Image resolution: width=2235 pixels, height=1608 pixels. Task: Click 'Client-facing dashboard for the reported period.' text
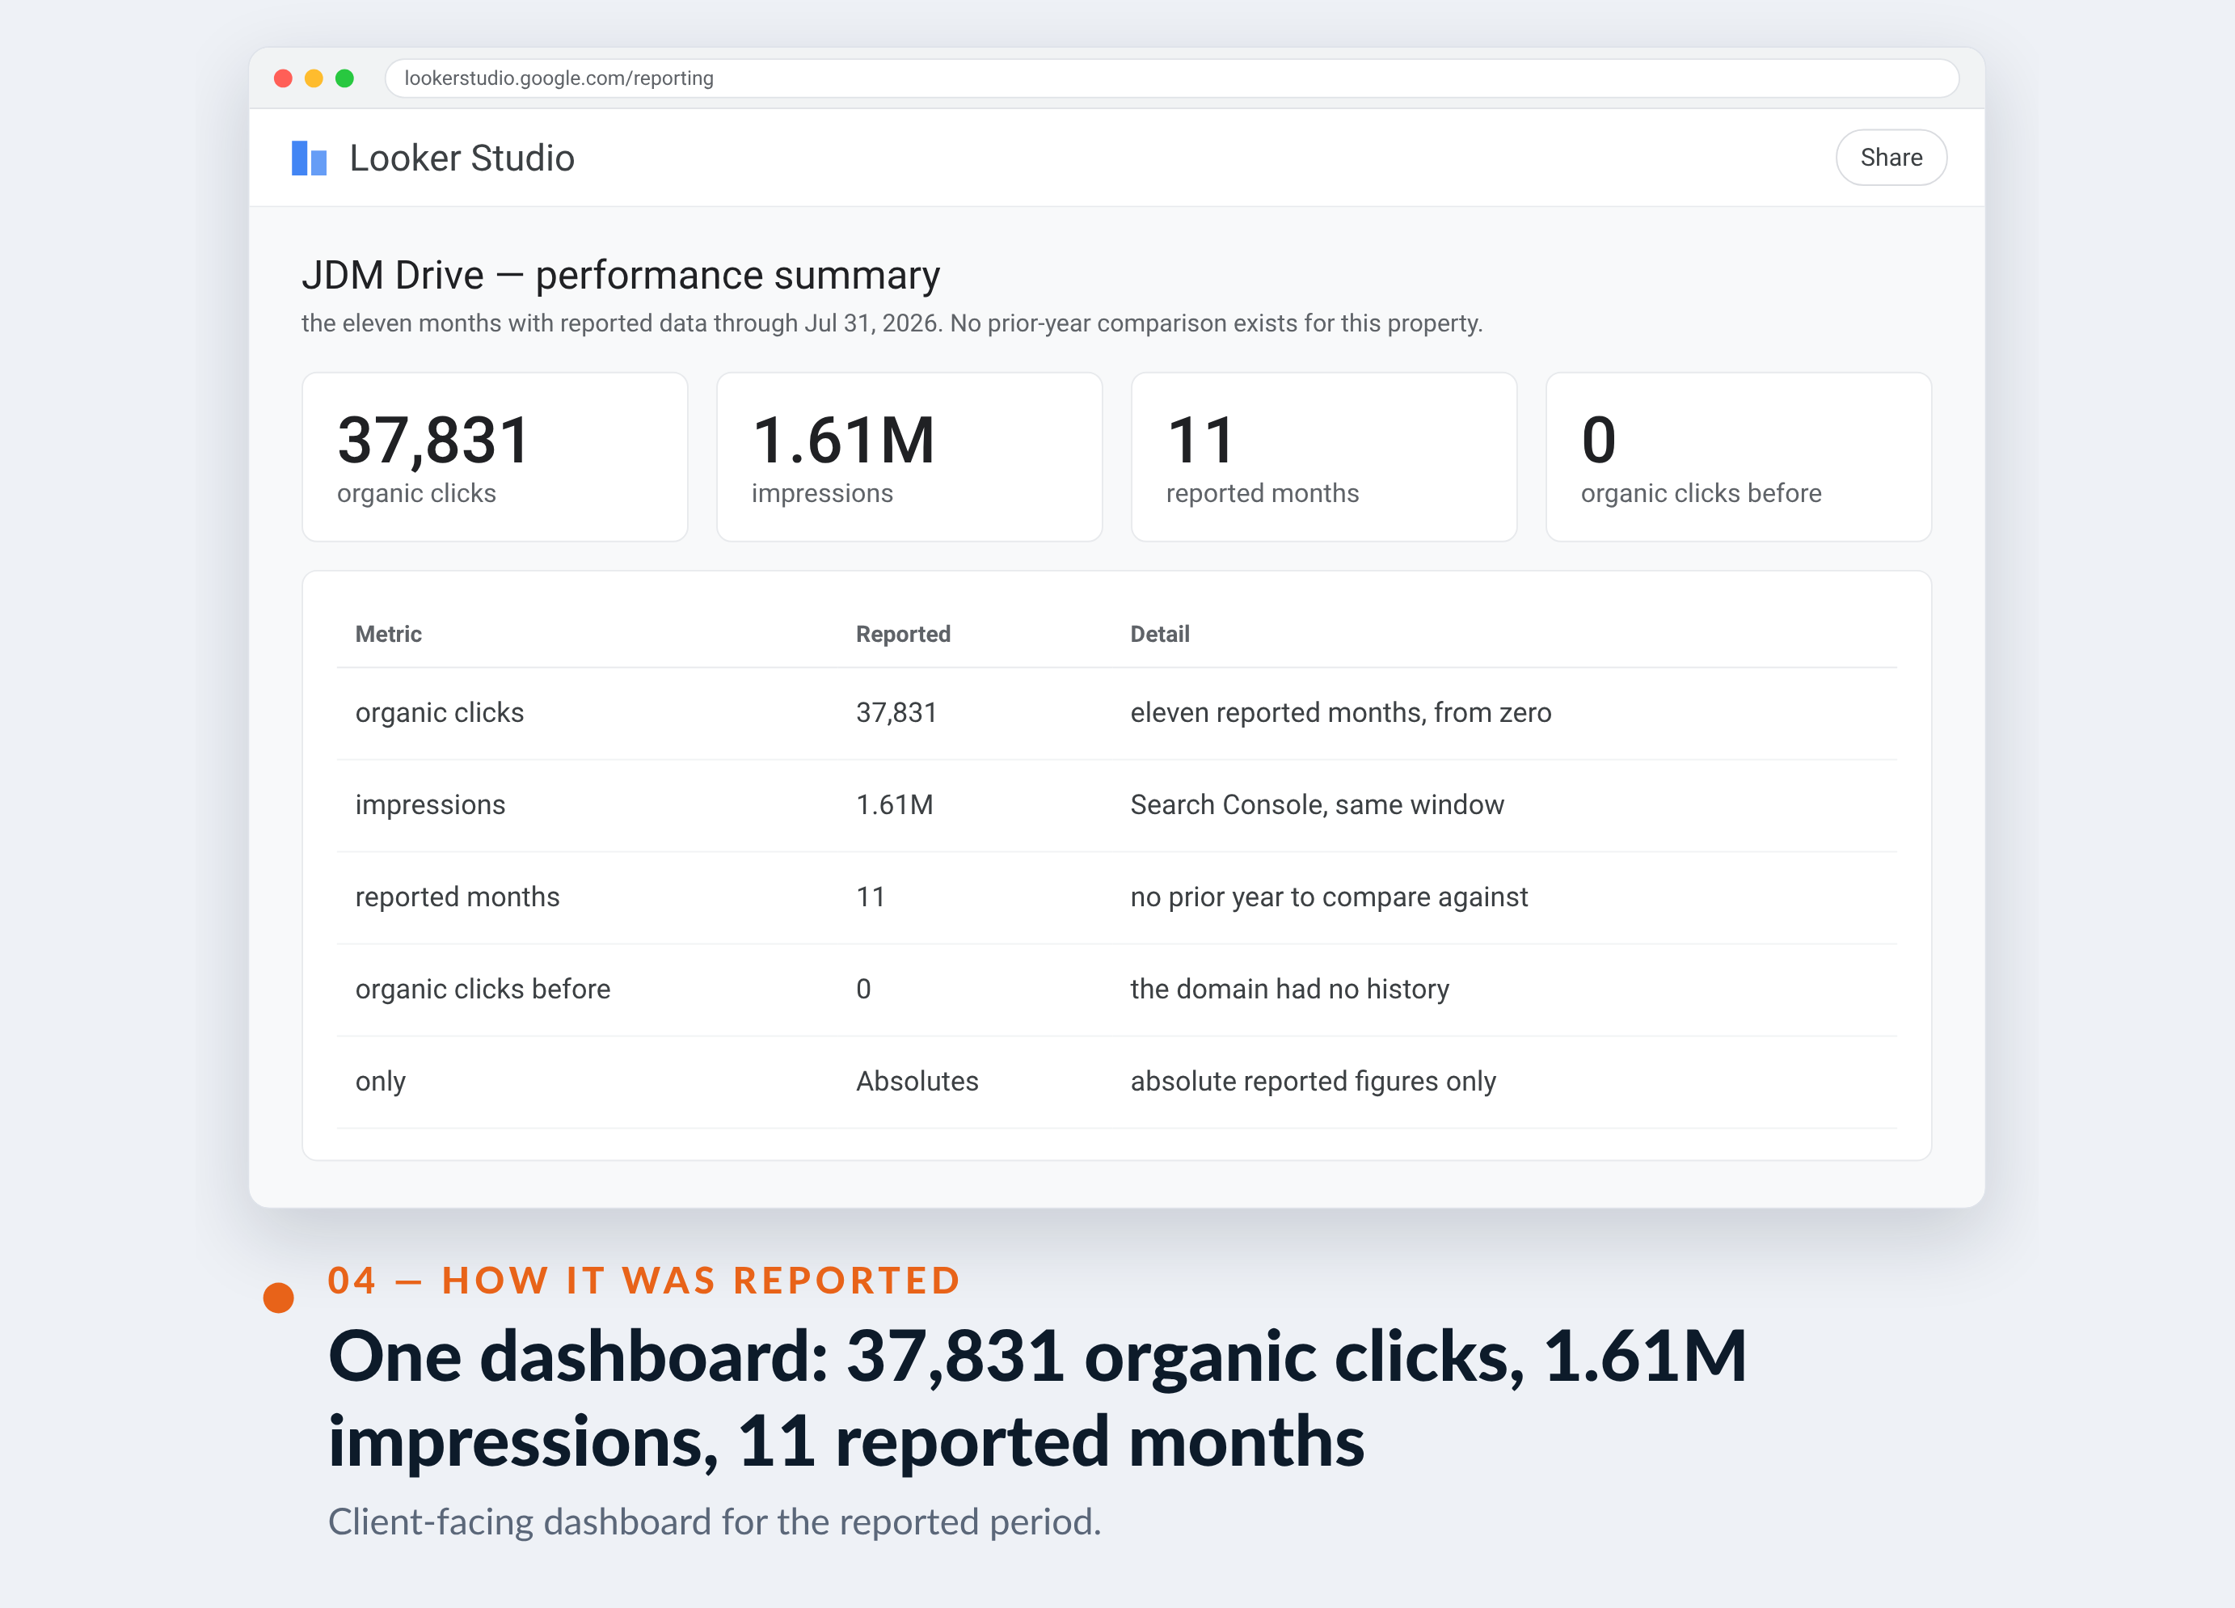715,1521
